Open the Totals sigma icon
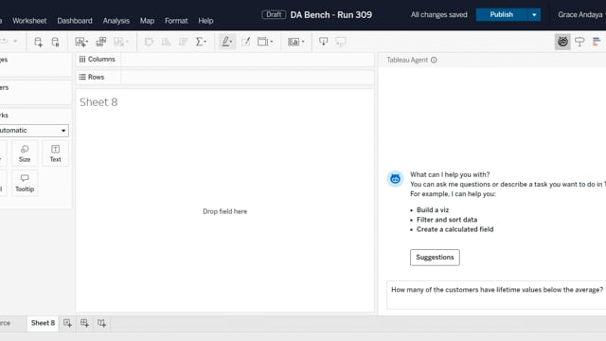Image resolution: width=606 pixels, height=341 pixels. coord(201,42)
